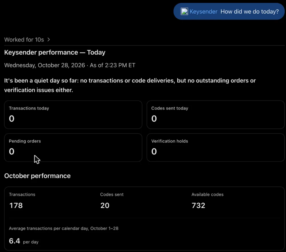Click the 'It's been a quiet day' summary
The image size is (286, 252).
(130, 85)
